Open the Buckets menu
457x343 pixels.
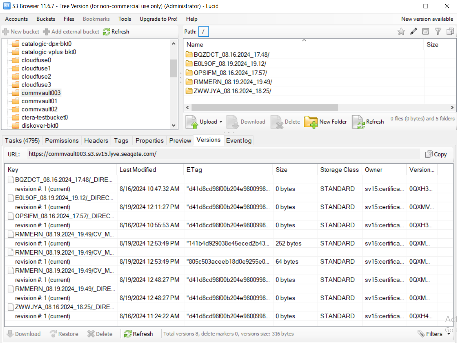tap(46, 19)
